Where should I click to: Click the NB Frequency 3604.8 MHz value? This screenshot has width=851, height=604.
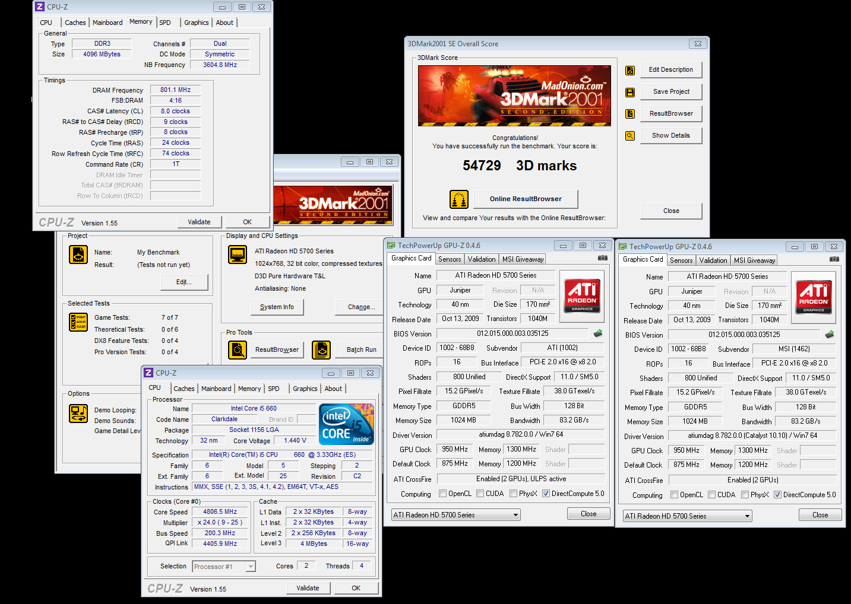220,65
